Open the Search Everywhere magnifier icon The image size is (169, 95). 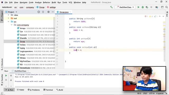click(x=167, y=7)
